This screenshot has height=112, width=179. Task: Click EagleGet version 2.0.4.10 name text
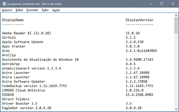[x=27, y=108]
